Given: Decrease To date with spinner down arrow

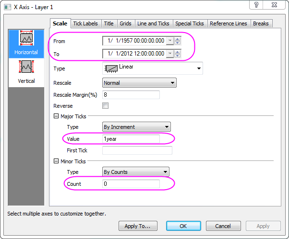Looking at the screenshot, I should point(178,56).
